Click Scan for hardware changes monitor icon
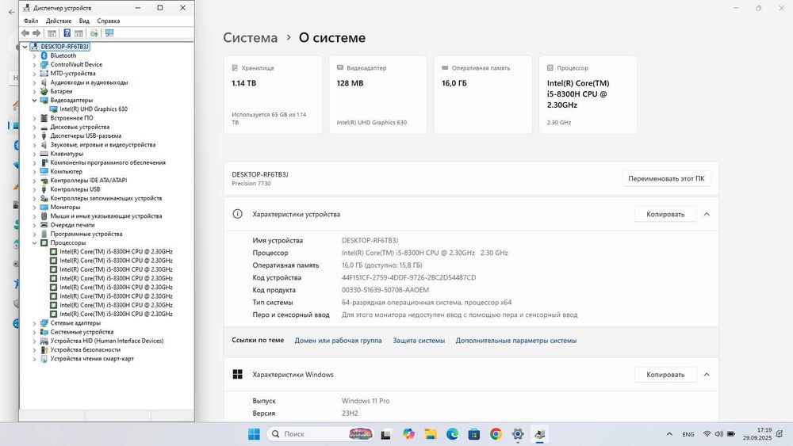Screen dimensions: 793x446 [109, 32]
